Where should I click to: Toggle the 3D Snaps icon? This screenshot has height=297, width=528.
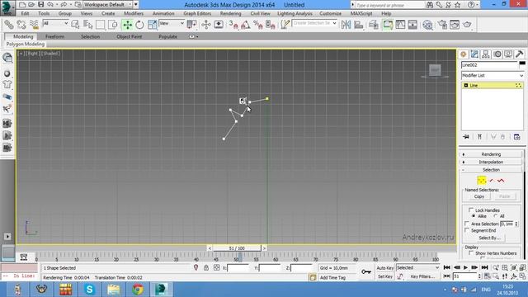tap(233, 25)
